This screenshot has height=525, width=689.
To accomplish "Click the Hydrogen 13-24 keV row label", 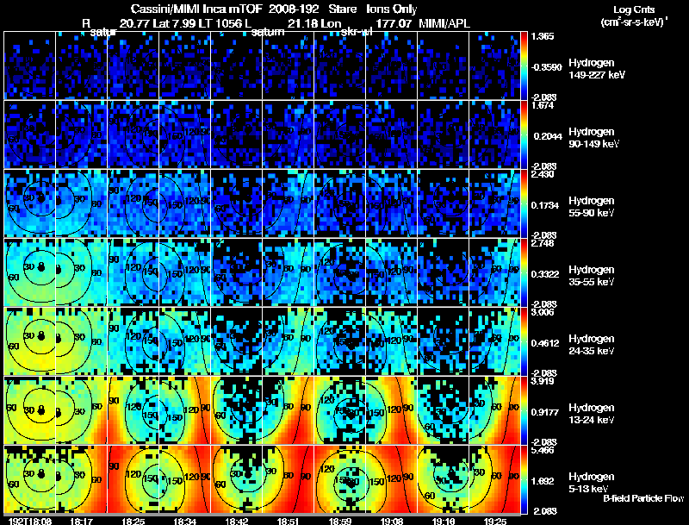I will 591,414.
